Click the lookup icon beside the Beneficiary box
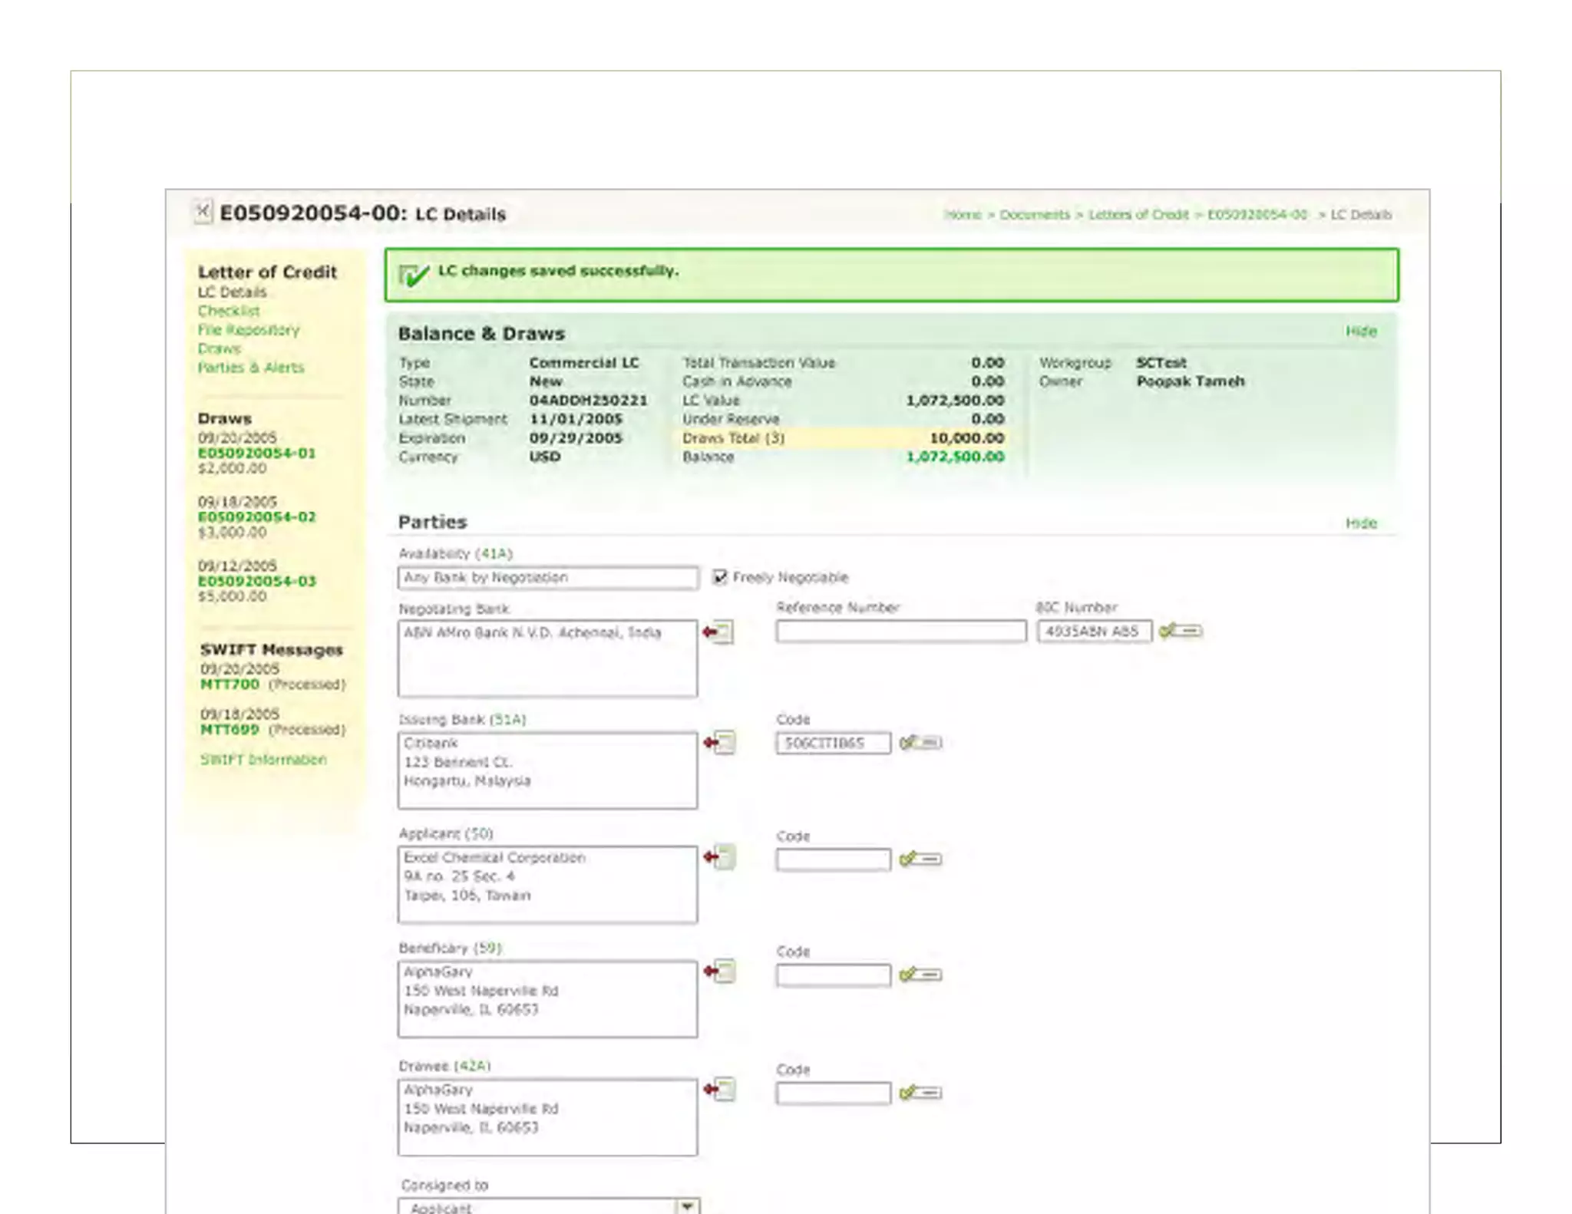The width and height of the screenshot is (1572, 1214). [720, 972]
